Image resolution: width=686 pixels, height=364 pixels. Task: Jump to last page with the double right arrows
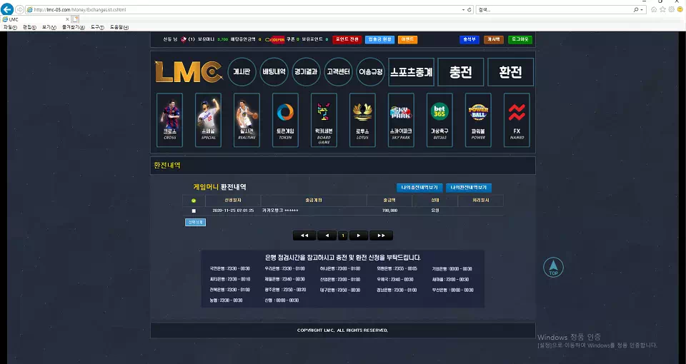(x=381, y=236)
